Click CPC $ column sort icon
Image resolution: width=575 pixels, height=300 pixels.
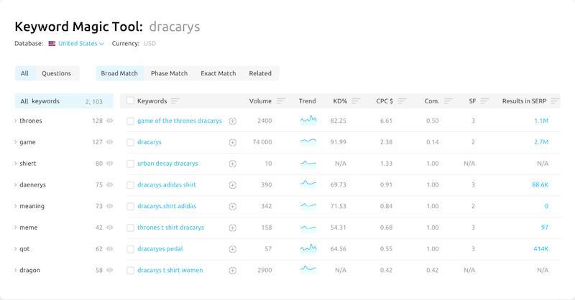(402, 100)
